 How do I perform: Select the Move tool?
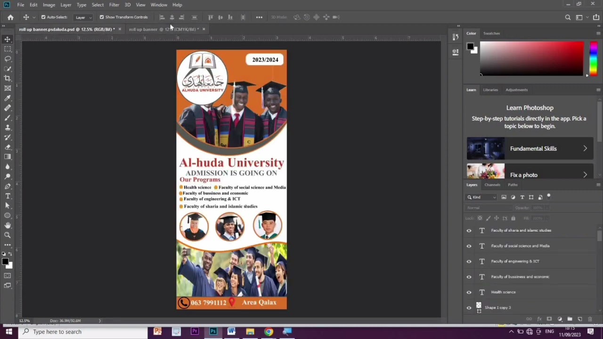coord(8,39)
